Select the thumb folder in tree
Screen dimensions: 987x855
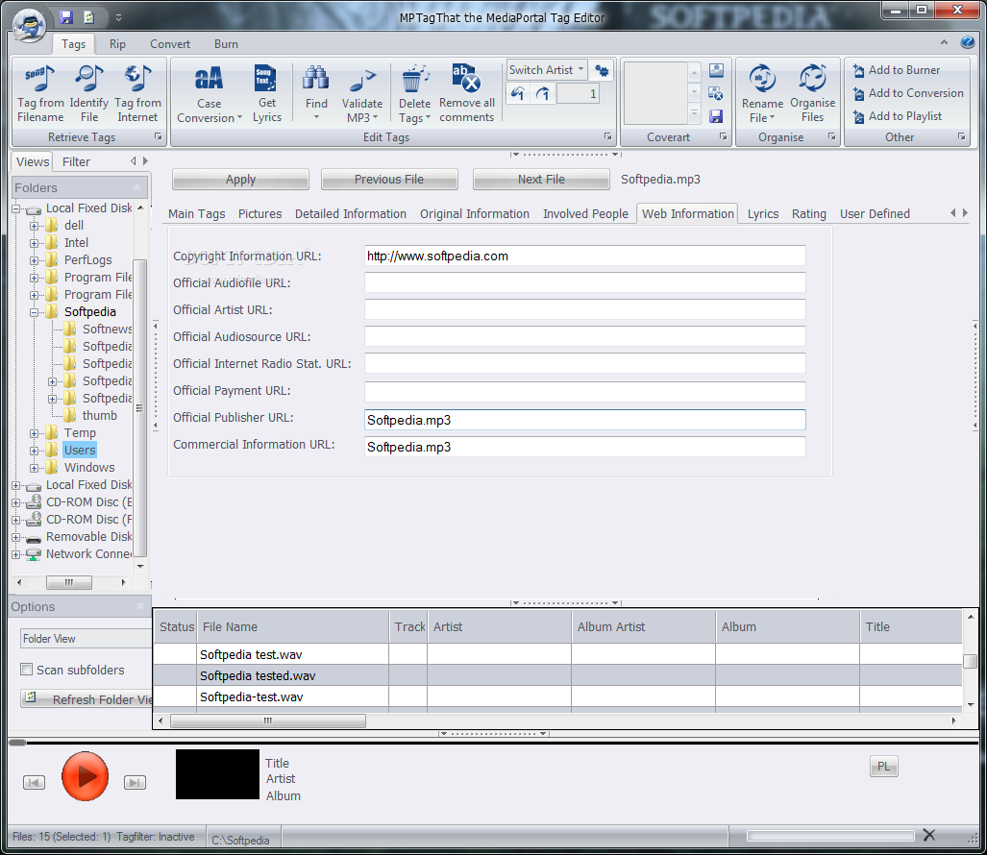(x=99, y=416)
